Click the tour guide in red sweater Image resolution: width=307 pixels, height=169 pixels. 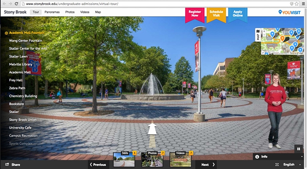(275, 111)
